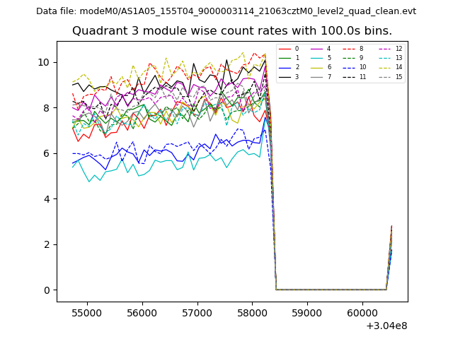Click the 55000 x-axis tick label
This screenshot has height=339, width=453.
[87, 311]
